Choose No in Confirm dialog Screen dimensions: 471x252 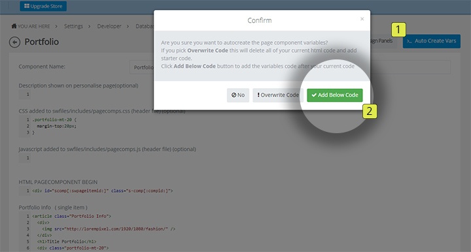coord(238,95)
